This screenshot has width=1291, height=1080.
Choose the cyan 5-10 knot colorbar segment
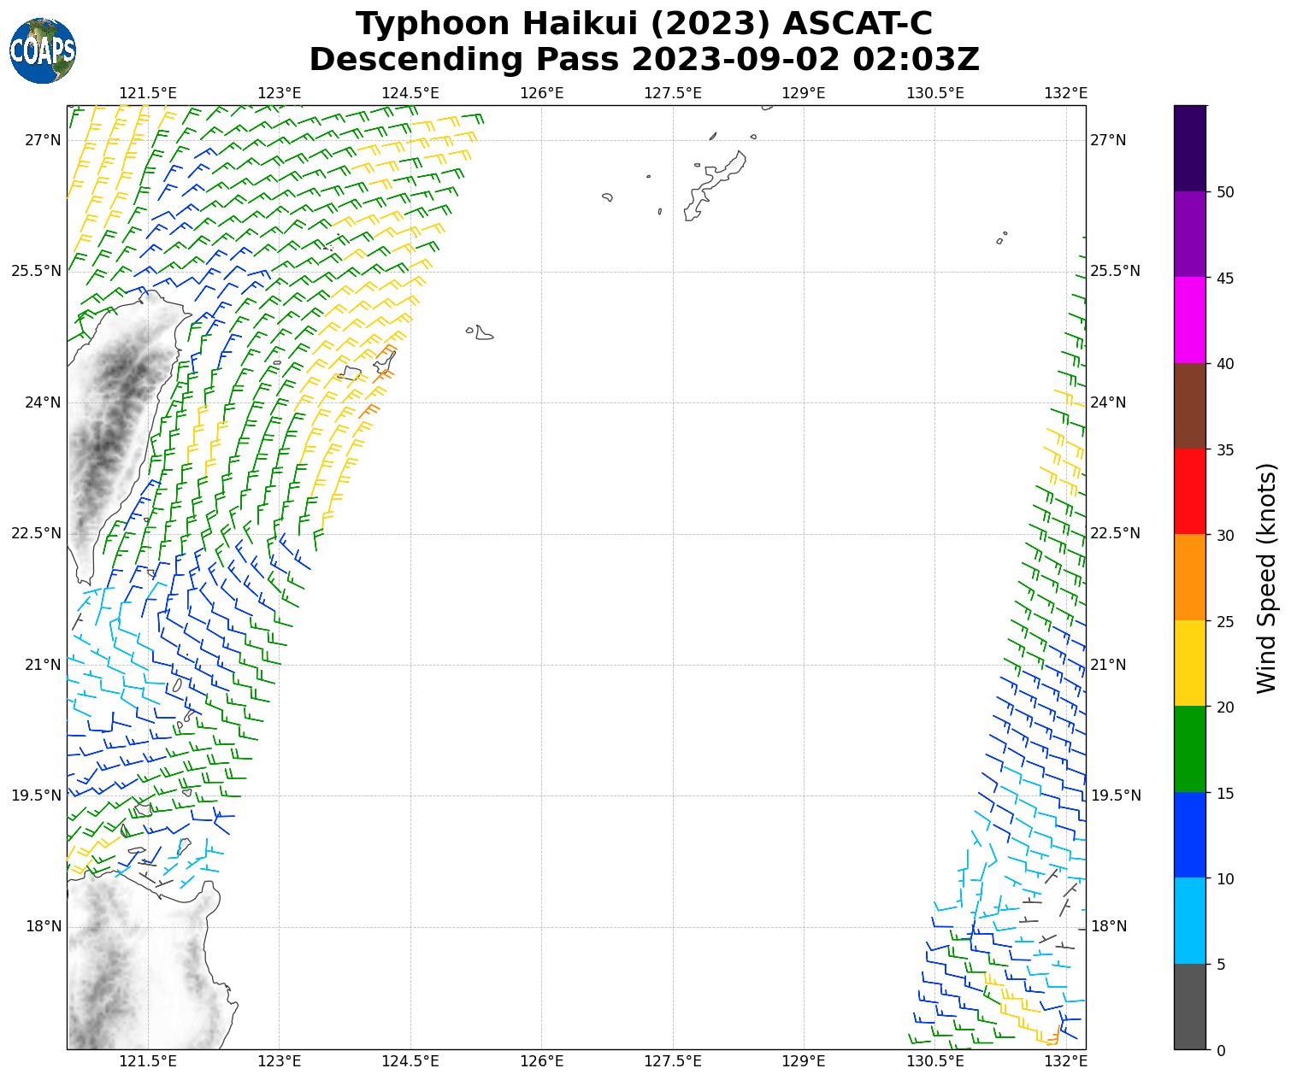pos(1189,920)
